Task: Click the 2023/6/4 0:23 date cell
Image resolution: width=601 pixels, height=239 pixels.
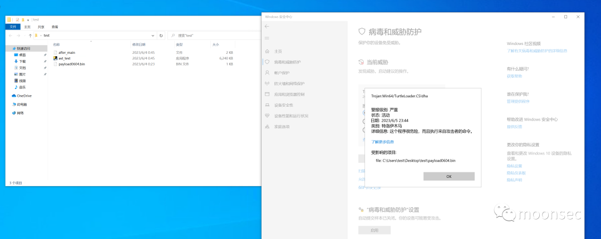Action: click(x=144, y=64)
